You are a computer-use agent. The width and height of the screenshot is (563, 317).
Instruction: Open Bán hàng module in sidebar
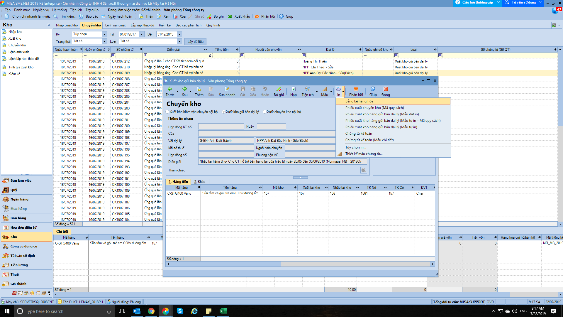point(18,218)
